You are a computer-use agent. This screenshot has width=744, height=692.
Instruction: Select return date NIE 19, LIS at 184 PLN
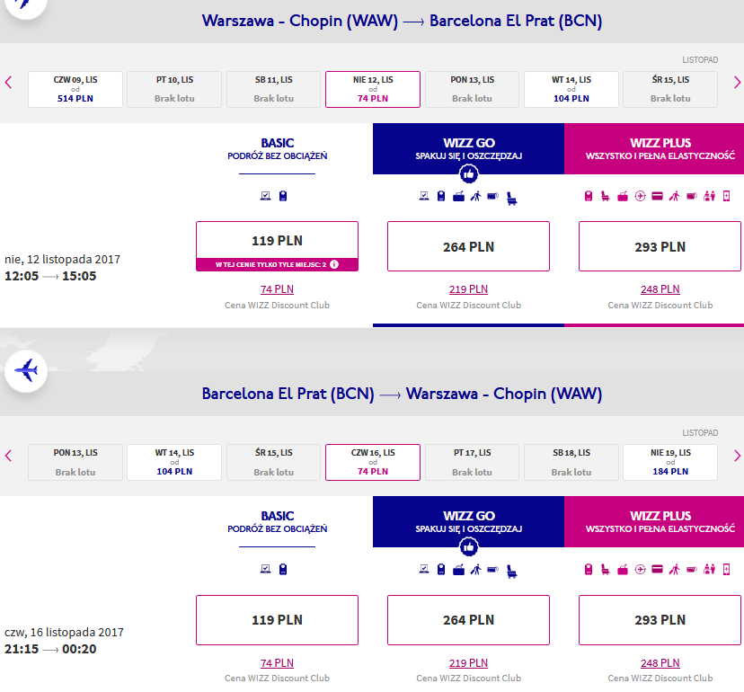click(x=670, y=462)
